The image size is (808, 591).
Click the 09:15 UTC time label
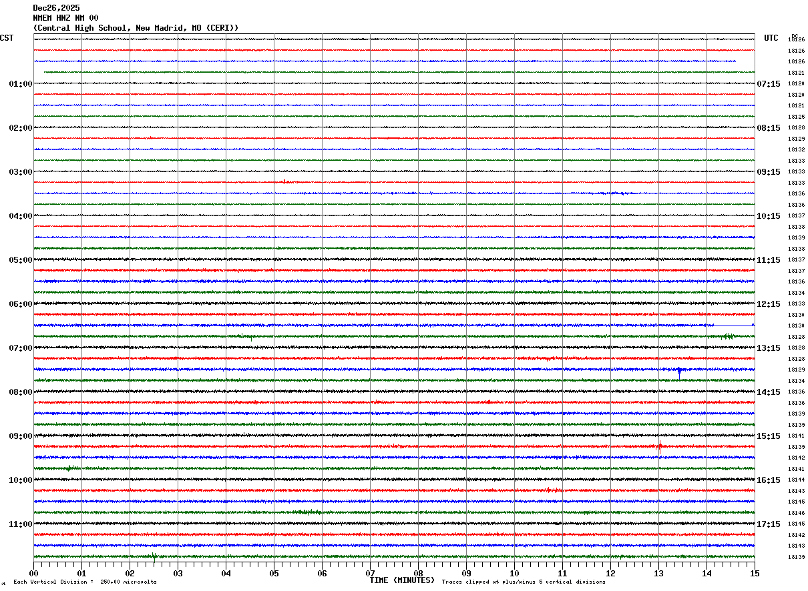[769, 172]
